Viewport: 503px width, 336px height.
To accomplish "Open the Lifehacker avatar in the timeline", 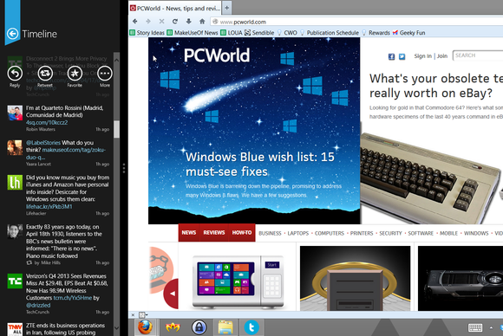I will [x=15, y=182].
